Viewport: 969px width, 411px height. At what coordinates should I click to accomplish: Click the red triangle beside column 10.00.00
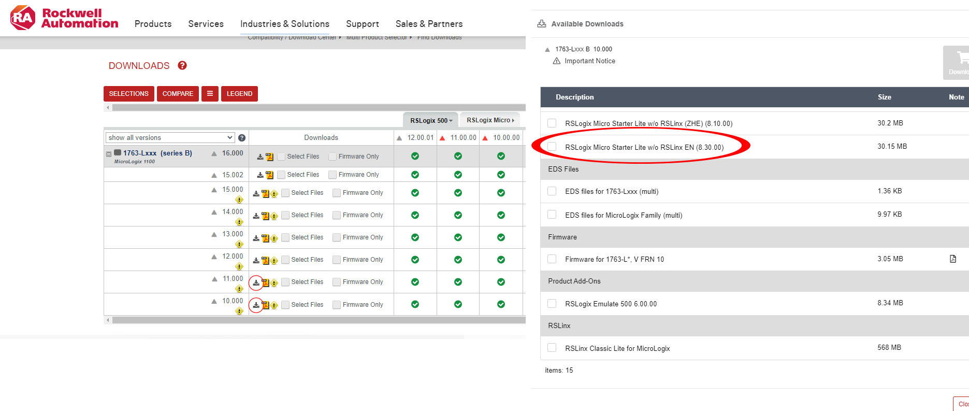485,138
